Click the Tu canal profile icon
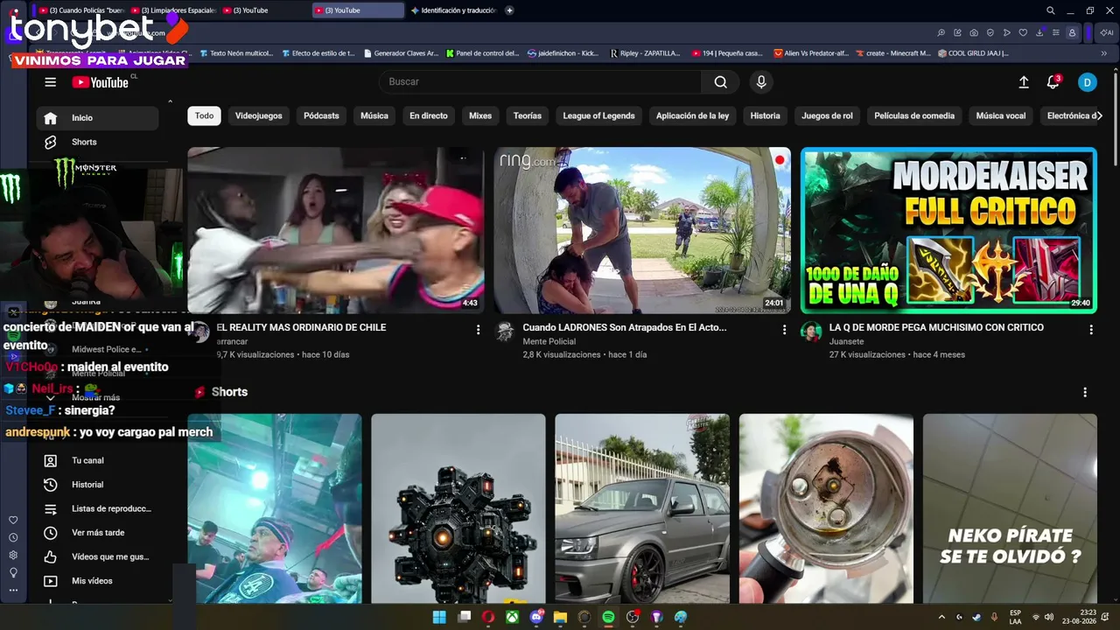This screenshot has width=1120, height=630. [x=51, y=460]
